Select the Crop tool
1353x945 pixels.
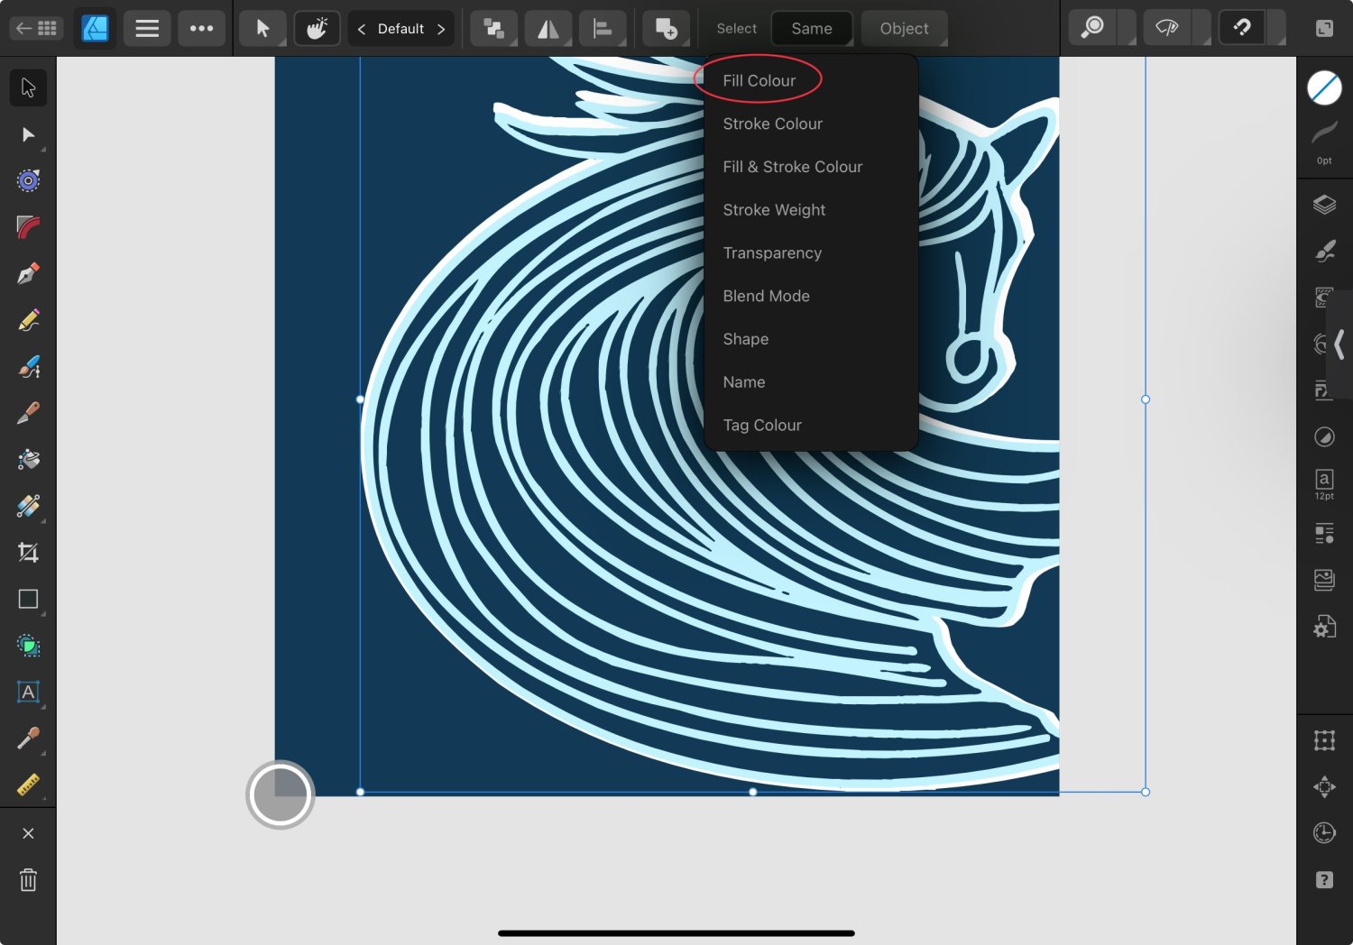point(28,552)
